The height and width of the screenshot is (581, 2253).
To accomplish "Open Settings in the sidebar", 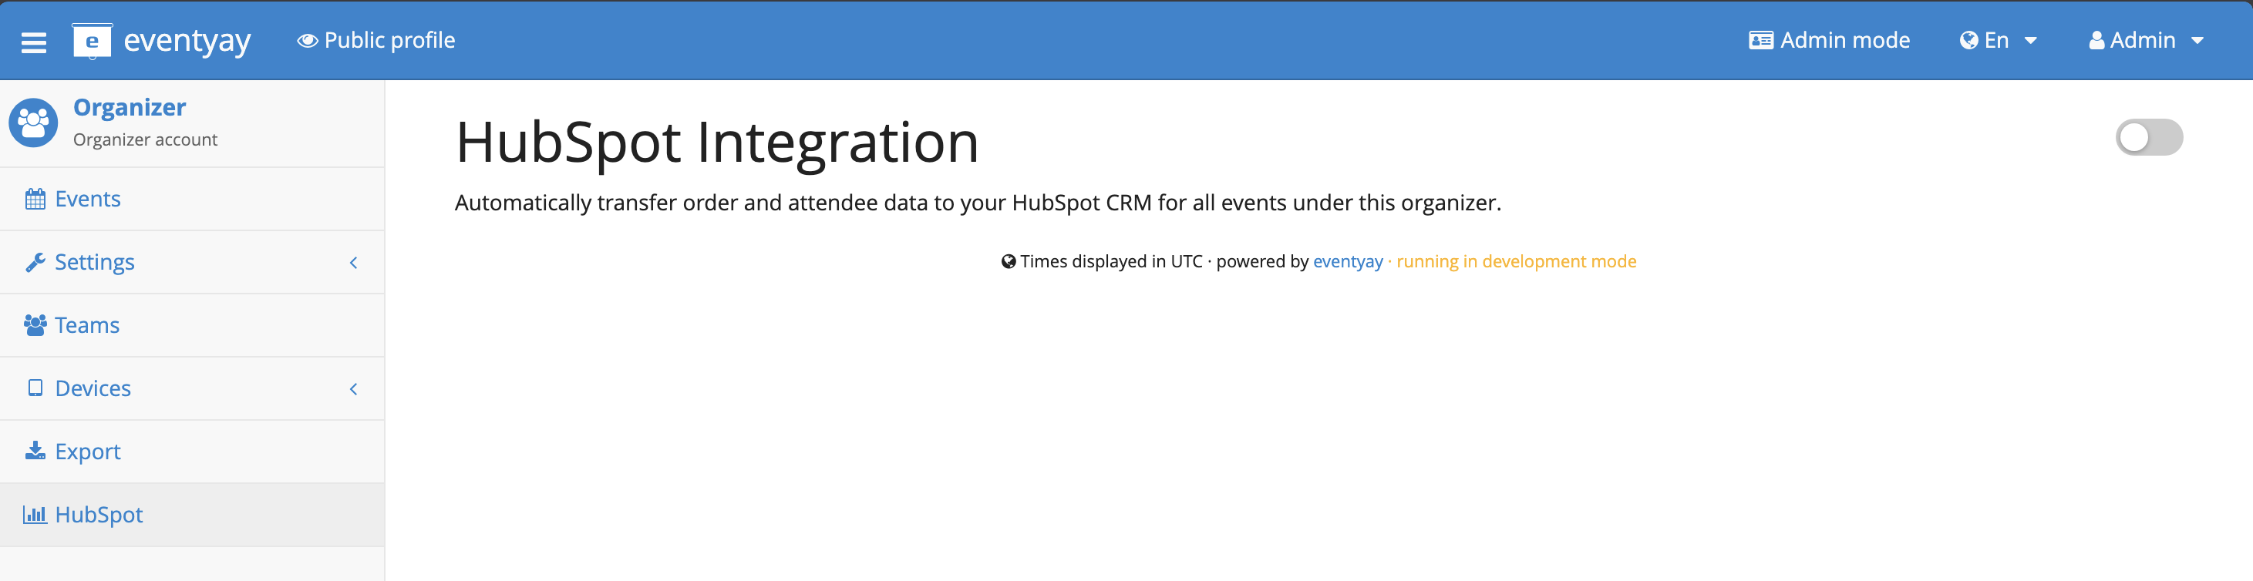I will (193, 262).
